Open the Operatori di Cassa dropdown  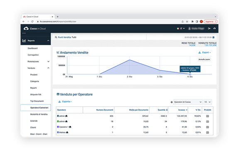(188, 102)
